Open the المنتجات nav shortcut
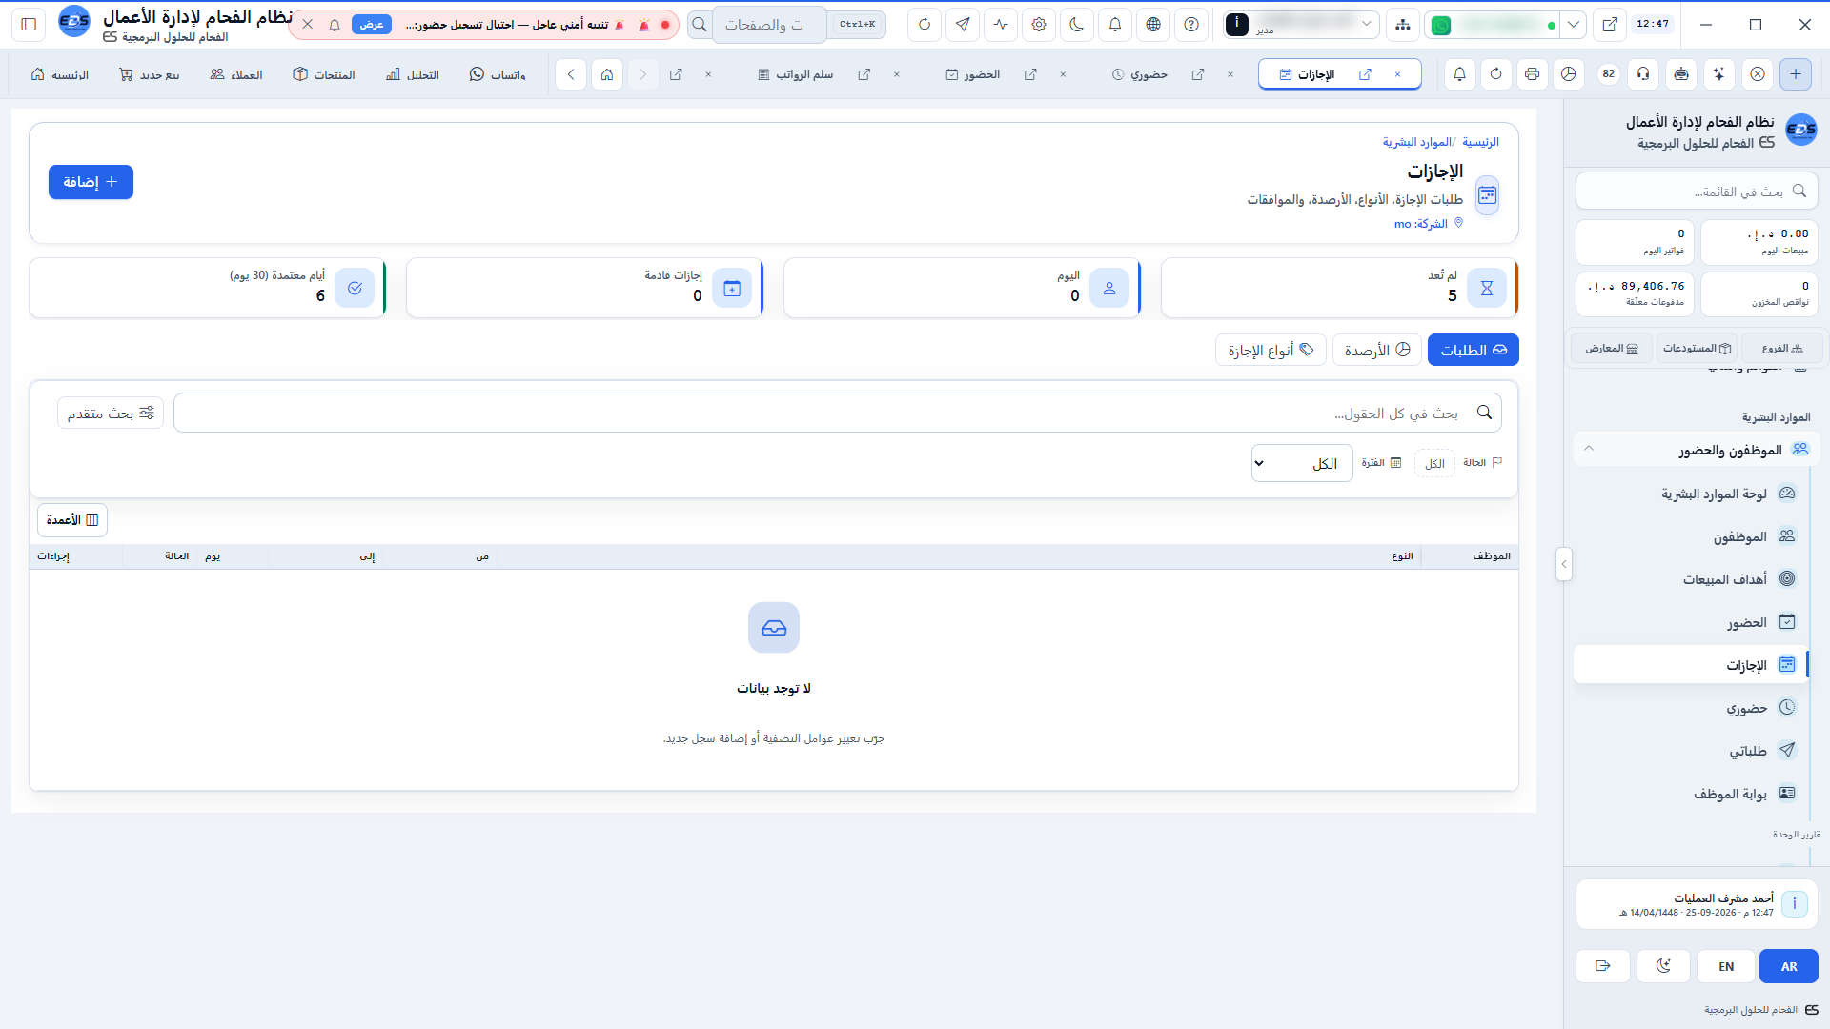Viewport: 1830px width, 1029px height. tap(324, 74)
